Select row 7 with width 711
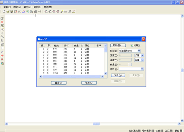The width and height of the screenshot is (184, 132). (x=72, y=67)
